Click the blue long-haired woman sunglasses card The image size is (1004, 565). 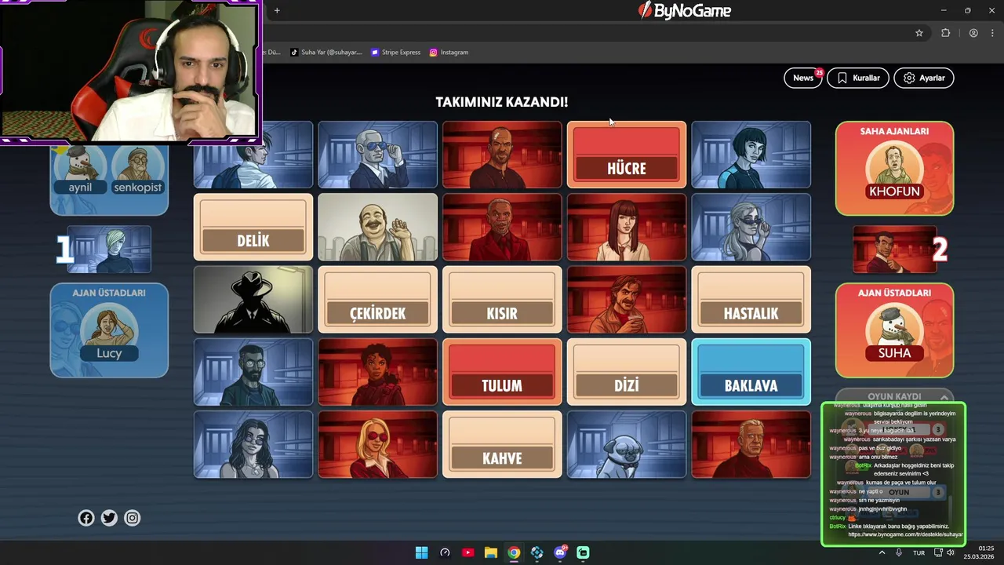253,444
